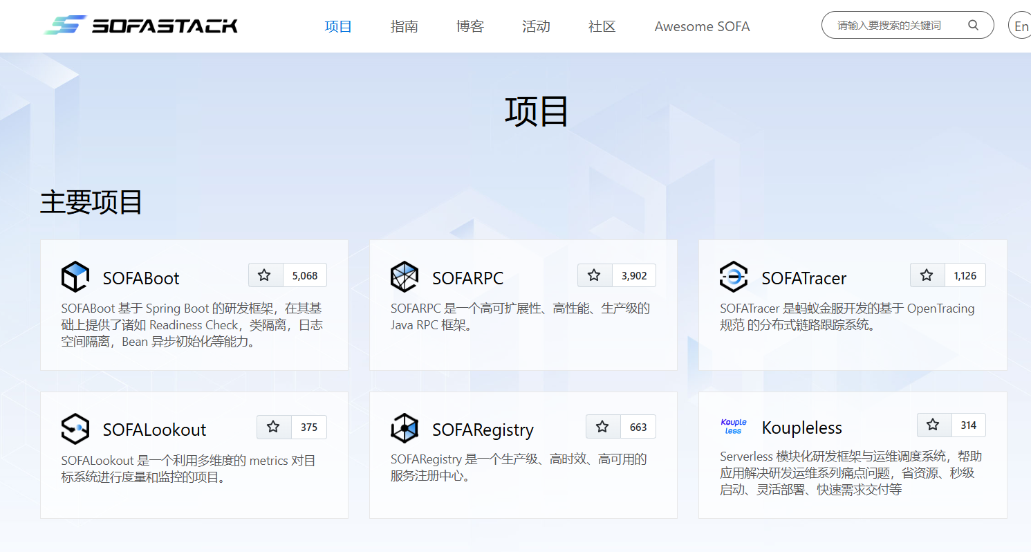Open the 项目 nav item

[x=338, y=26]
